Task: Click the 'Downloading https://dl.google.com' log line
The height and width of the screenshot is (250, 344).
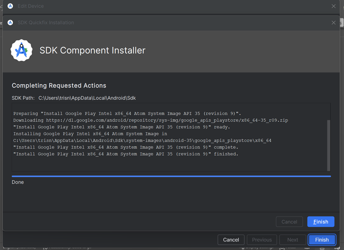Action: (x=151, y=120)
